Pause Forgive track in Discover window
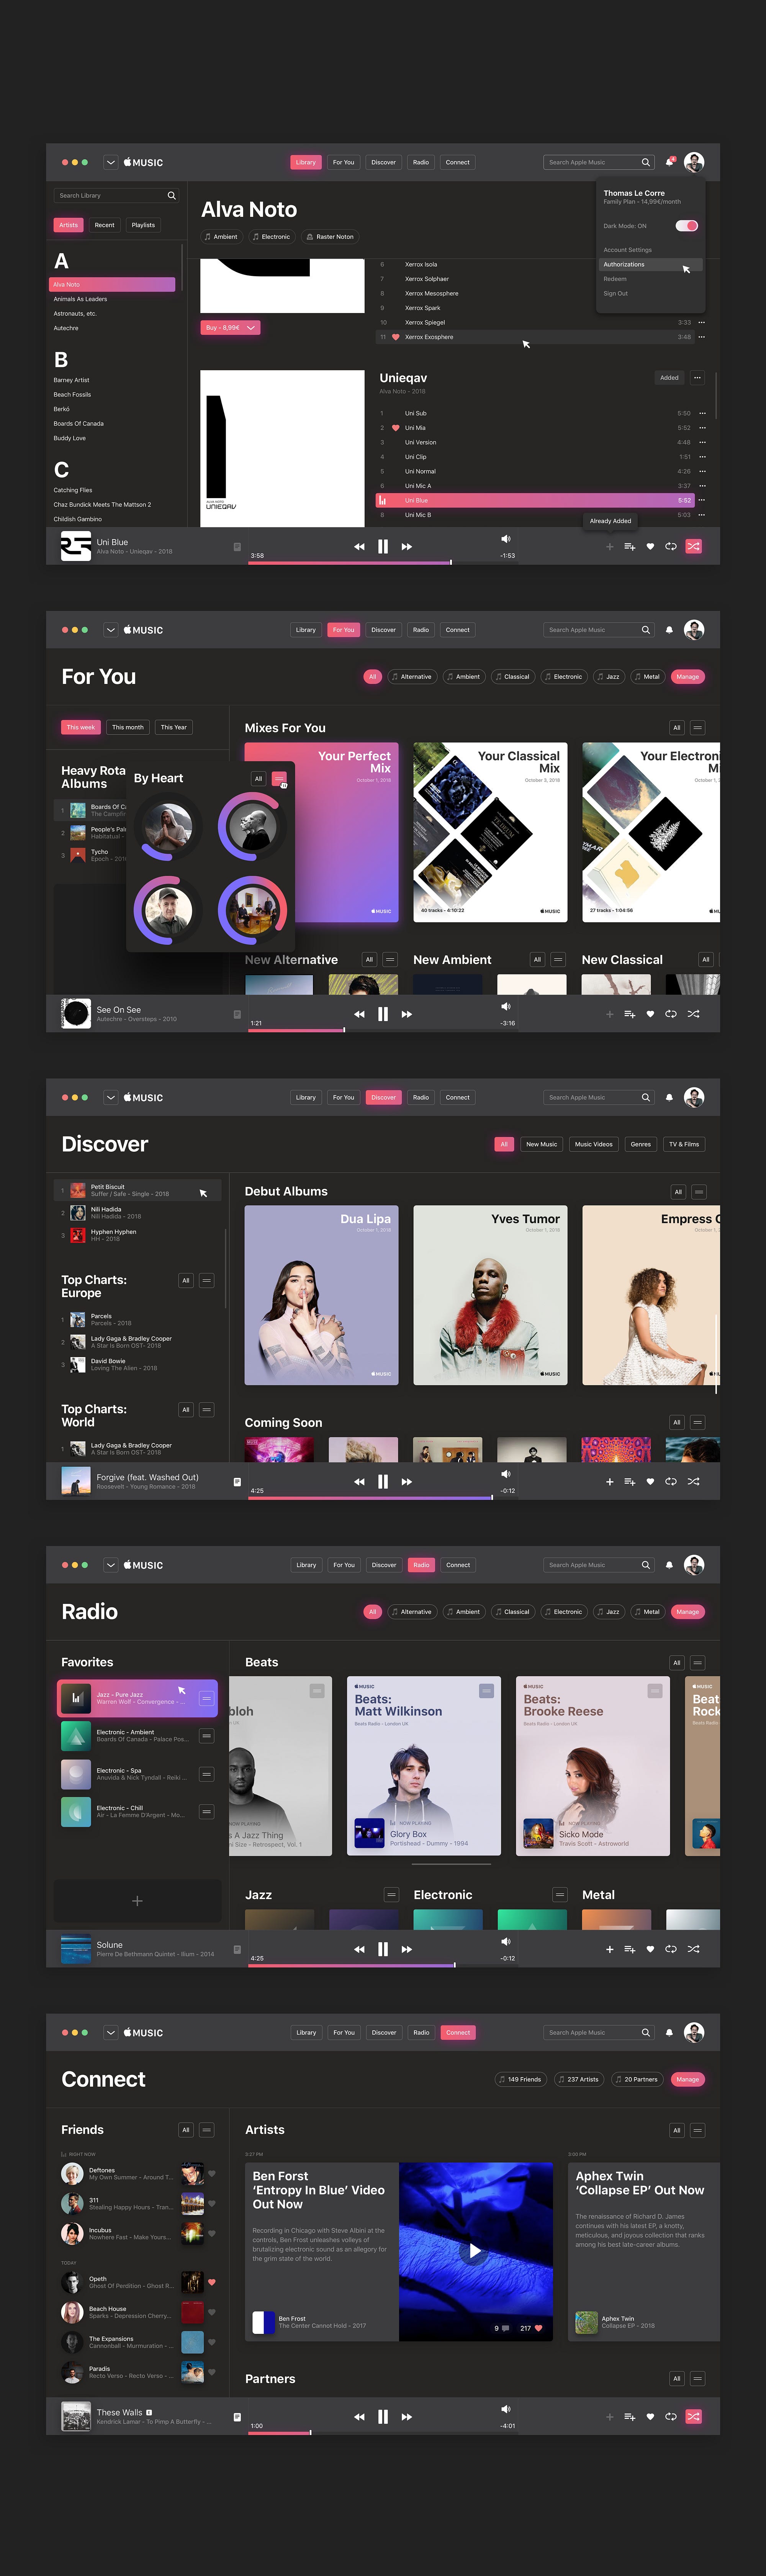This screenshot has height=2576, width=766. (383, 1482)
